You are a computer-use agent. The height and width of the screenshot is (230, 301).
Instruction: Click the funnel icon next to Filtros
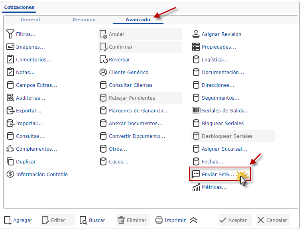(x=10, y=34)
